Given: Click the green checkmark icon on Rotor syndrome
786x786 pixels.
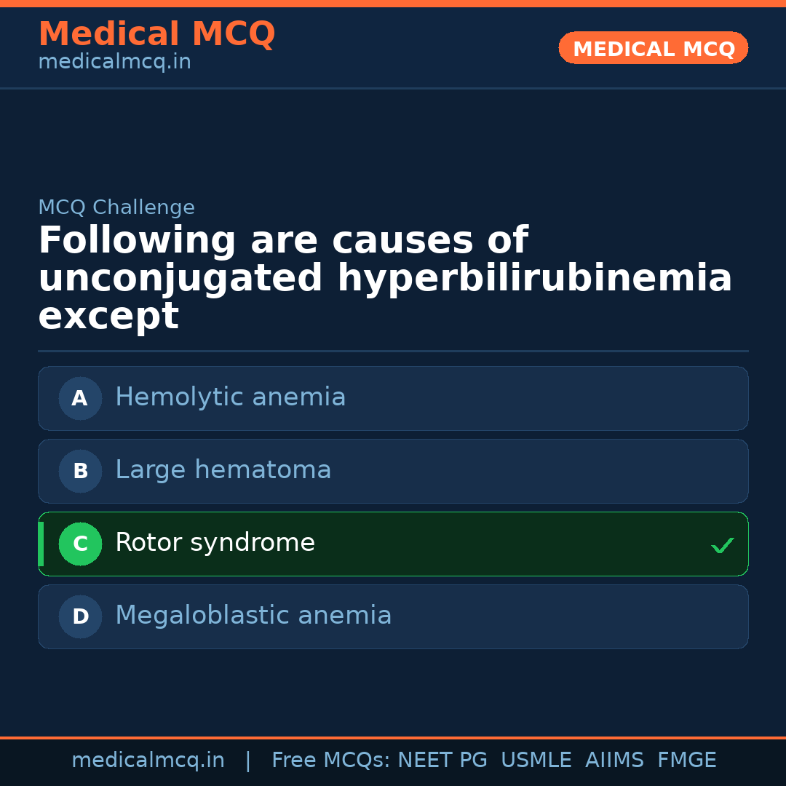Looking at the screenshot, I should [722, 545].
